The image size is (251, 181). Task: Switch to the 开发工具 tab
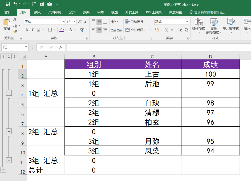pyautogui.click(x=132, y=12)
